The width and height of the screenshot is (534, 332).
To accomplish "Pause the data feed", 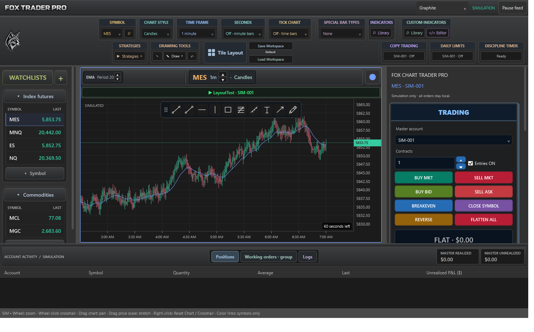I will [512, 8].
